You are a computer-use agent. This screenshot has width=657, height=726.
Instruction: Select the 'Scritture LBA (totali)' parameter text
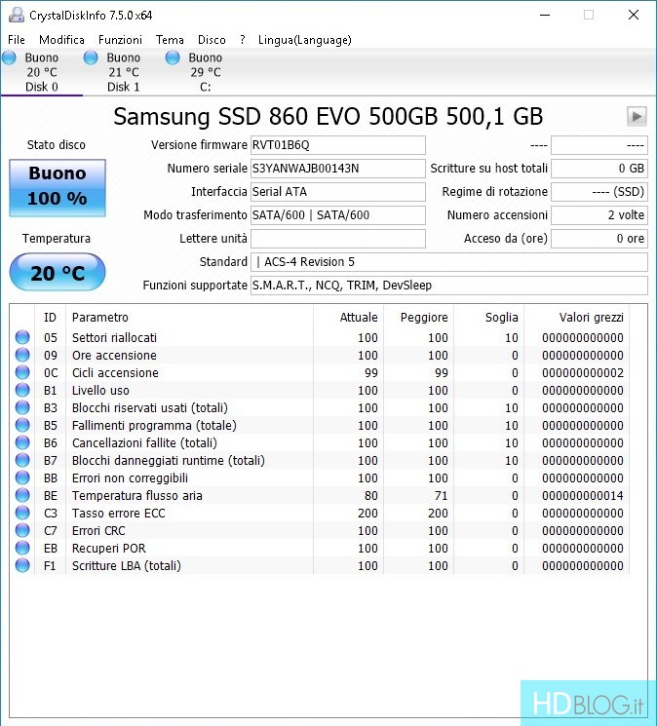tap(127, 566)
